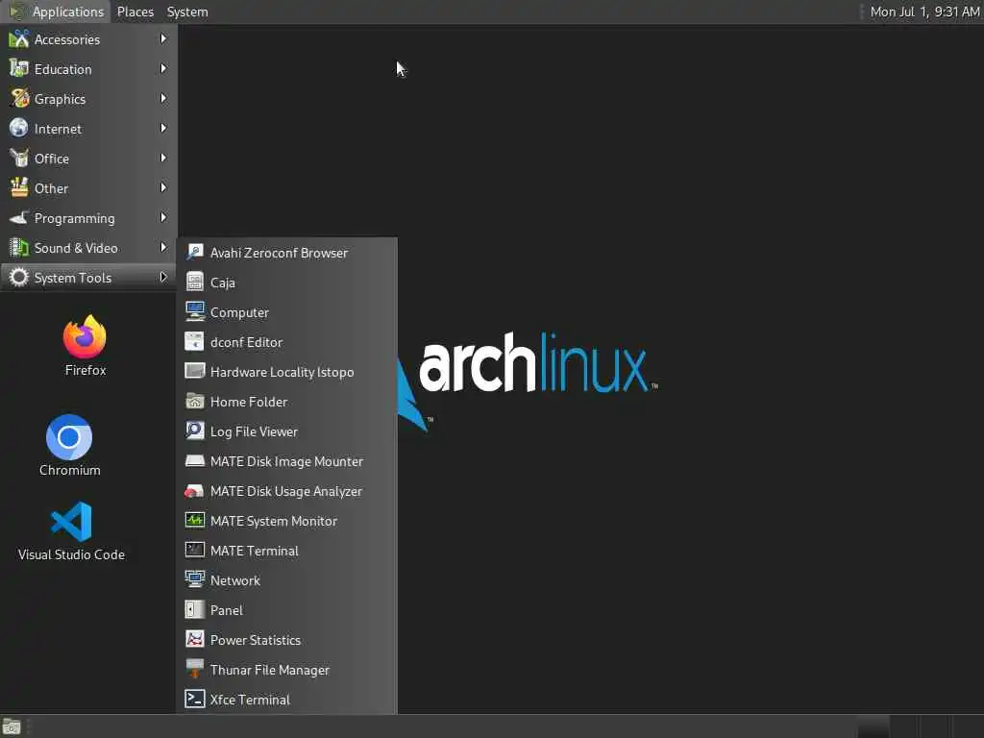
Task: Expand the Internet submenu arrow
Action: pyautogui.click(x=163, y=128)
